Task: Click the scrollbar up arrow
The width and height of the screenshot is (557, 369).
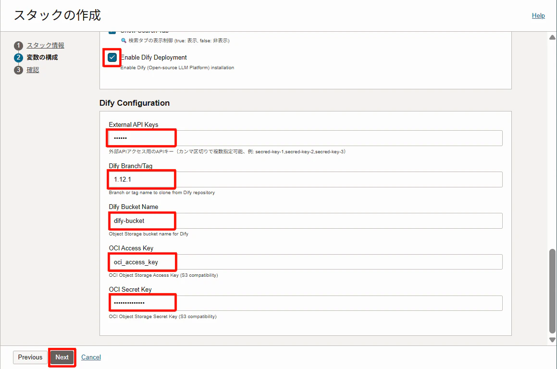Action: pos(552,37)
